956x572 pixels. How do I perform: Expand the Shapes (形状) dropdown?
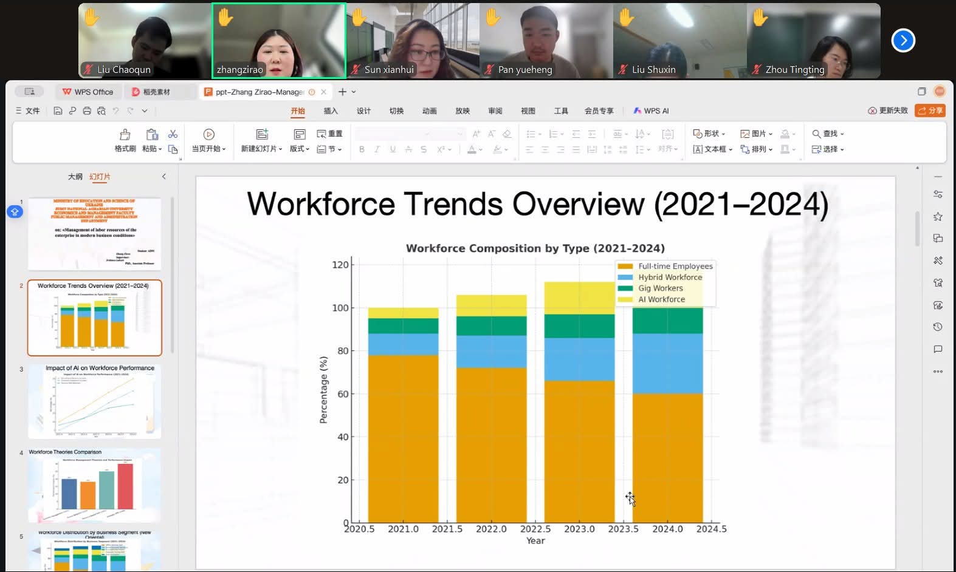709,134
